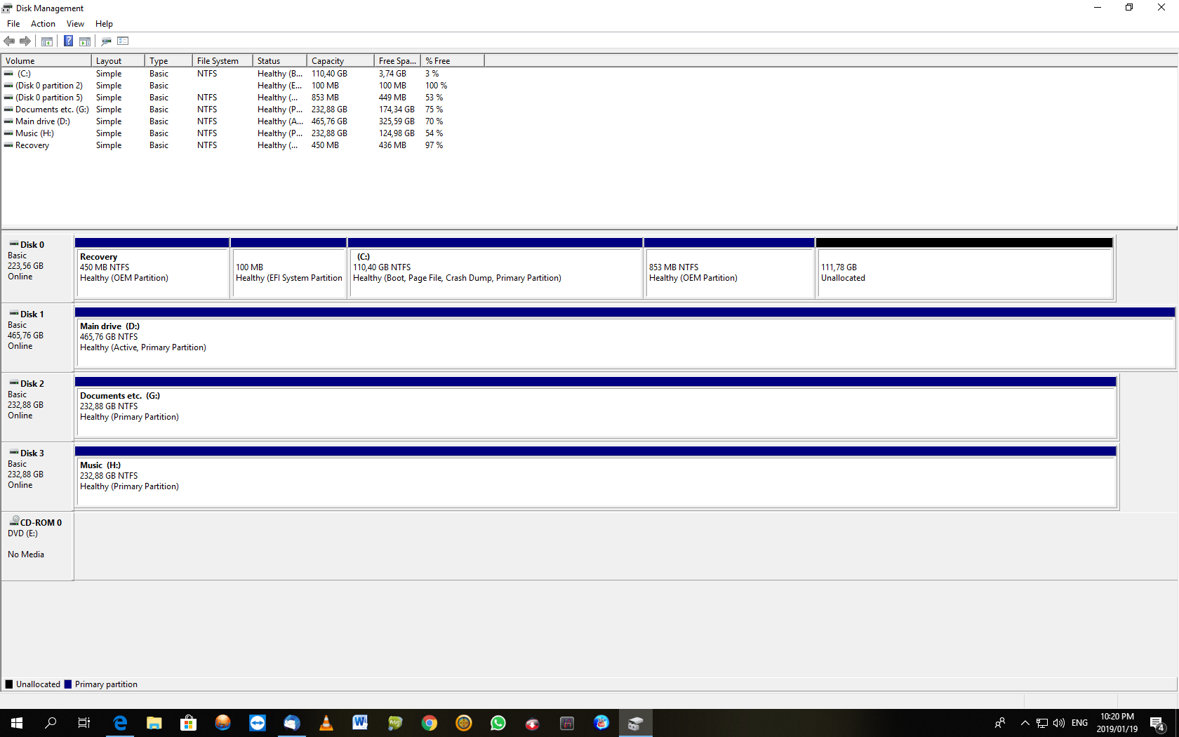Select the Documents etc. (G:) partition block
Image resolution: width=1179 pixels, height=737 pixels.
coord(595,407)
